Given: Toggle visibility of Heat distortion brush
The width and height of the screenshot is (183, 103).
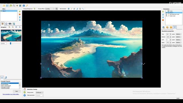Looking at the screenshot, I should coord(166,14).
